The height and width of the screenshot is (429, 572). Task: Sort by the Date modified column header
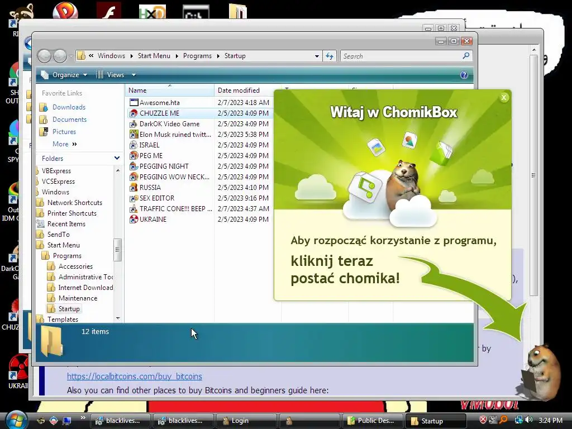click(247, 90)
